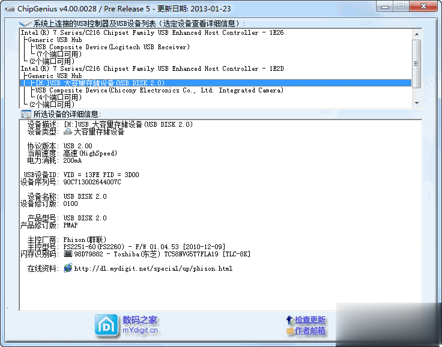
Task: Click the Phison(群联) vendor text
Action: pos(85,240)
